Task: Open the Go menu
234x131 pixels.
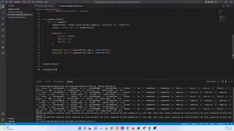Action: pyautogui.click(x=29, y=2)
